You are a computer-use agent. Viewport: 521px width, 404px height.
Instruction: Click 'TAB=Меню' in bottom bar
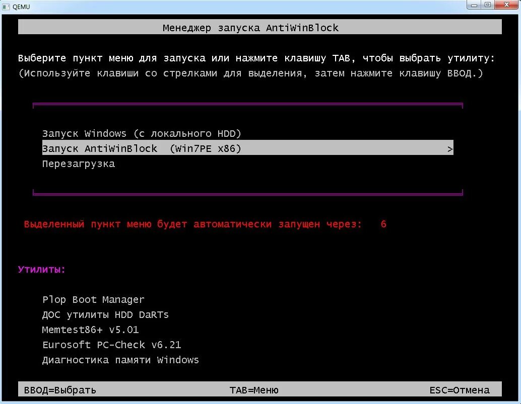(x=254, y=390)
